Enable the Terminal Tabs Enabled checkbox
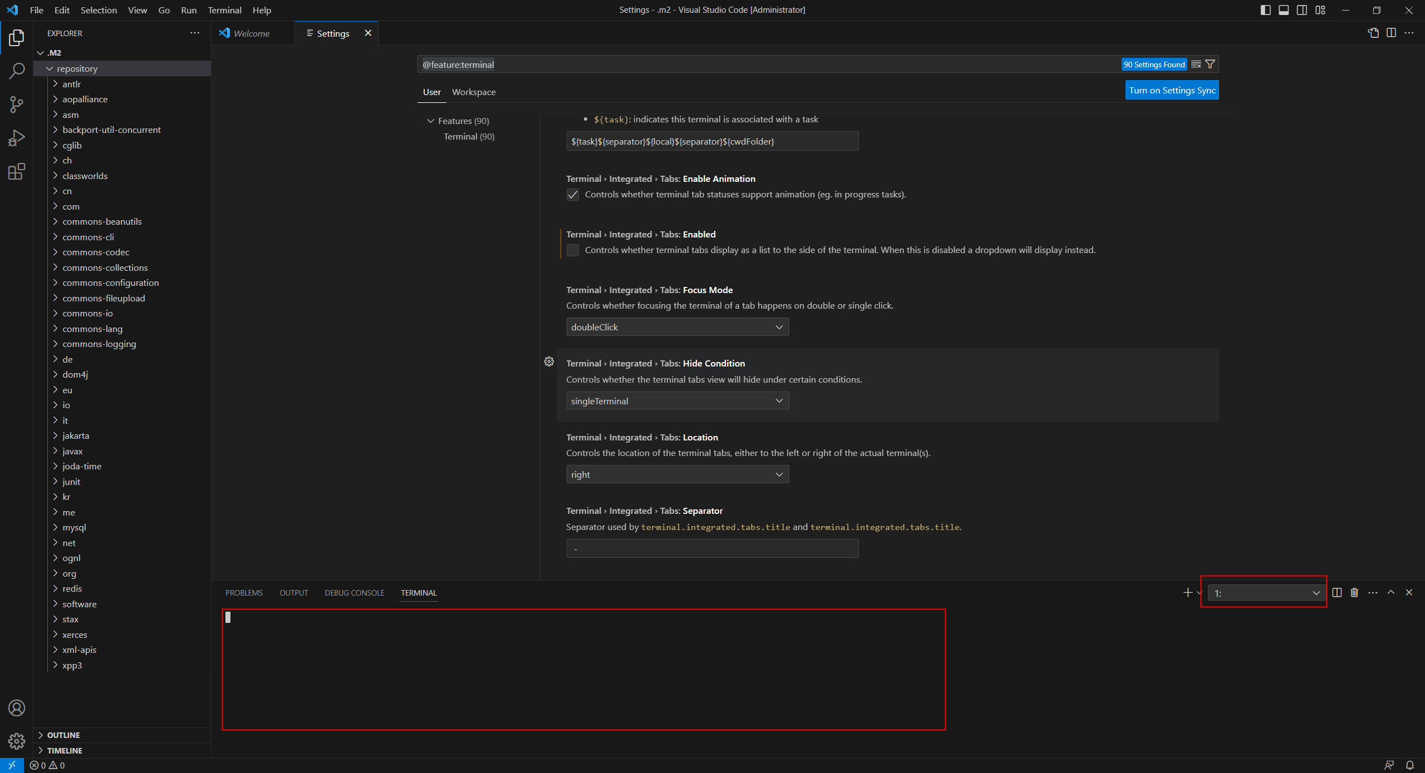The image size is (1425, 773). click(x=572, y=250)
